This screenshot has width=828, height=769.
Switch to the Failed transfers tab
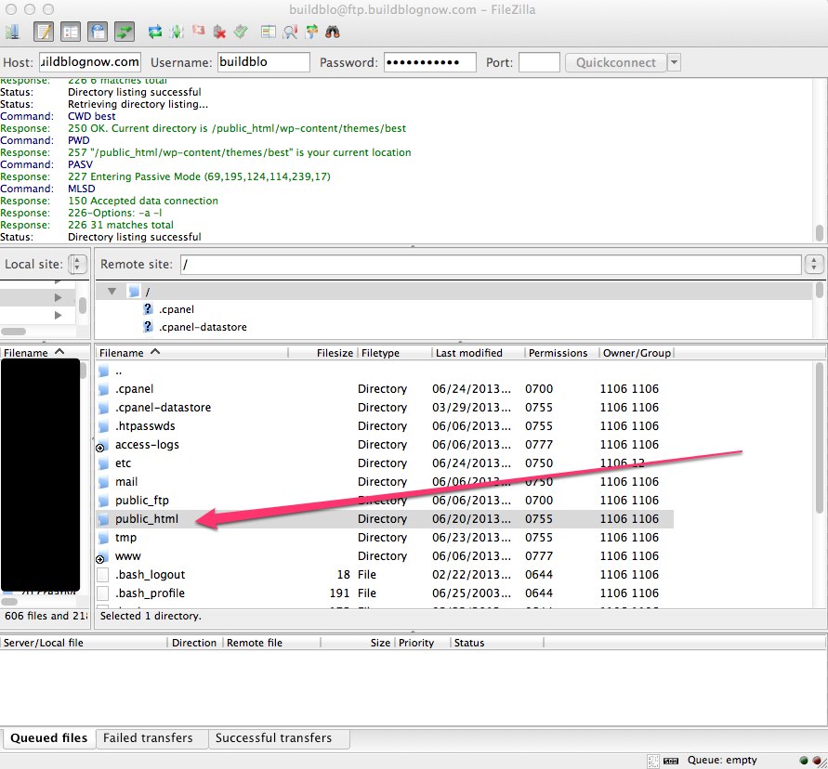(x=148, y=738)
